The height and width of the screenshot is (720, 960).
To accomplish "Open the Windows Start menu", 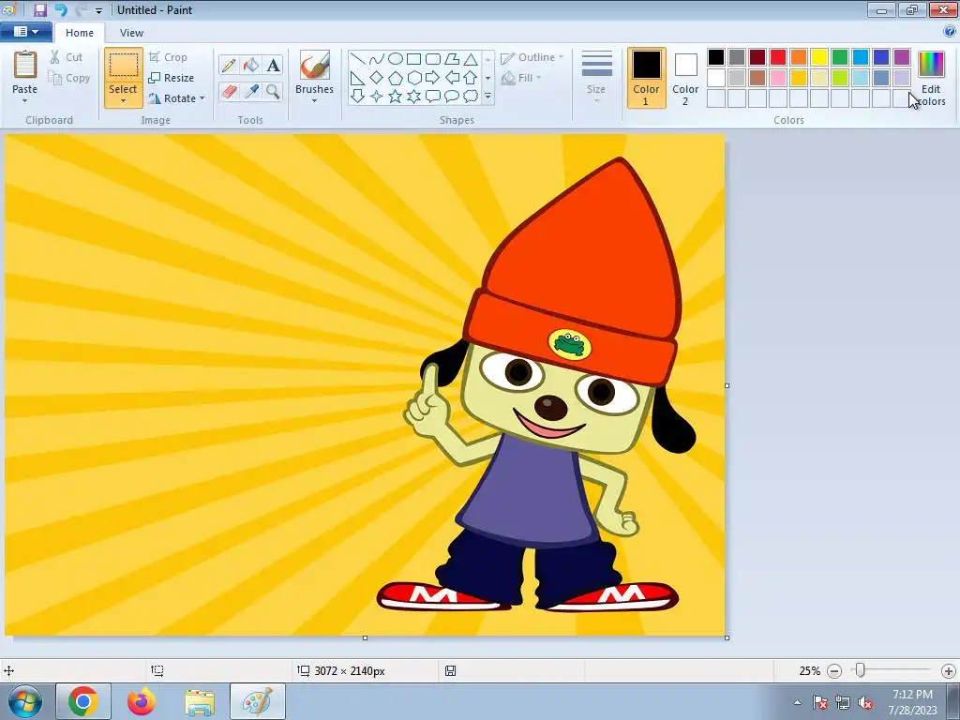I will [x=24, y=701].
